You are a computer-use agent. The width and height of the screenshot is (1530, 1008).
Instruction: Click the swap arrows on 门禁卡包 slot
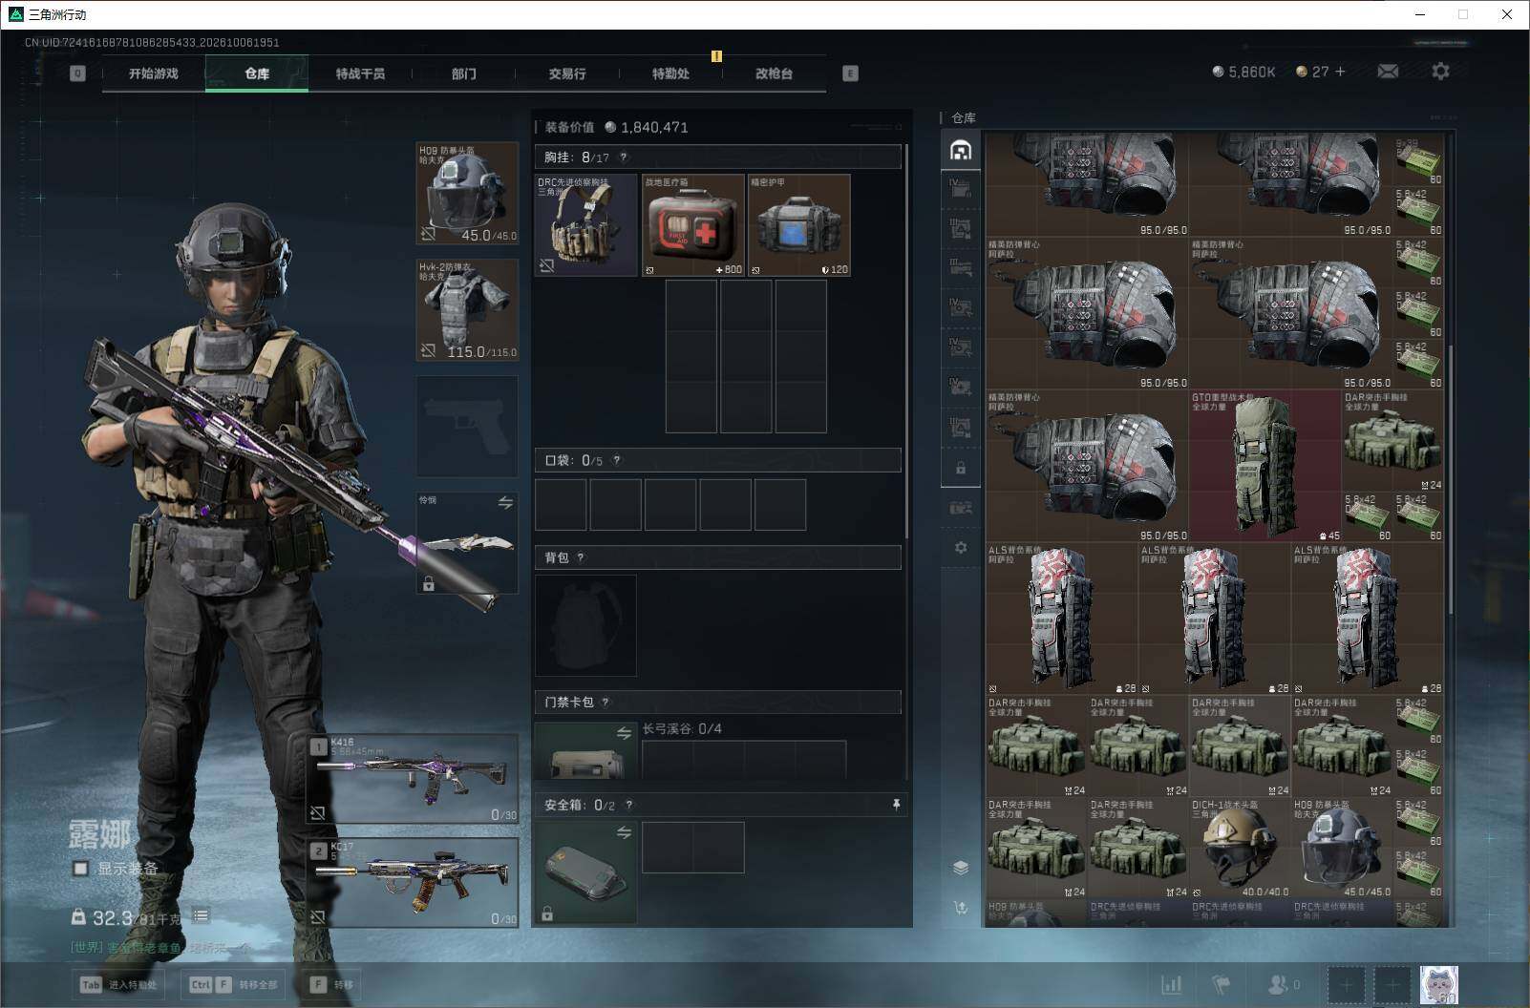(x=624, y=733)
